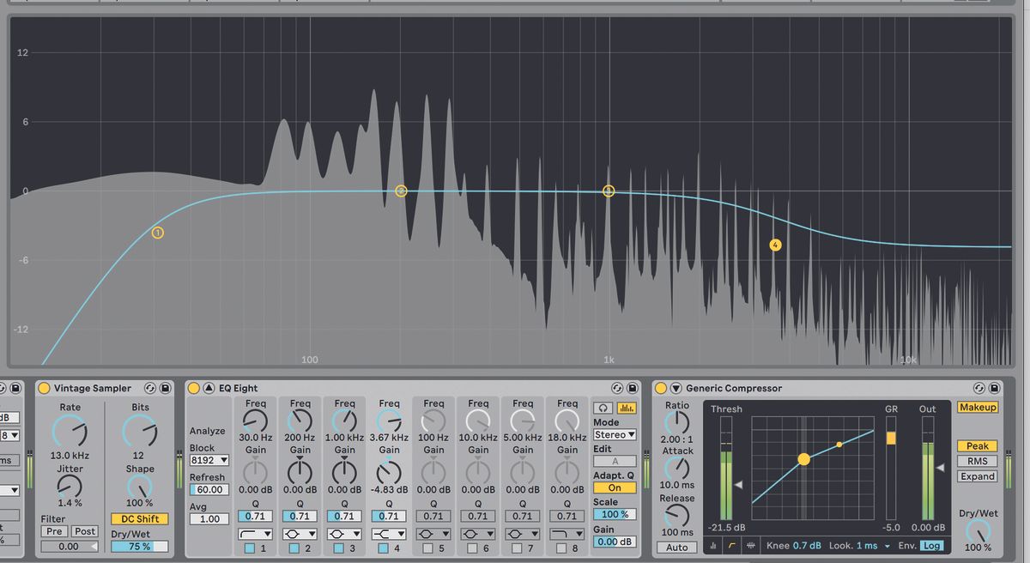The height and width of the screenshot is (563, 1030).
Task: Toggle the Vintage Sampler device activator
Action: click(x=45, y=388)
